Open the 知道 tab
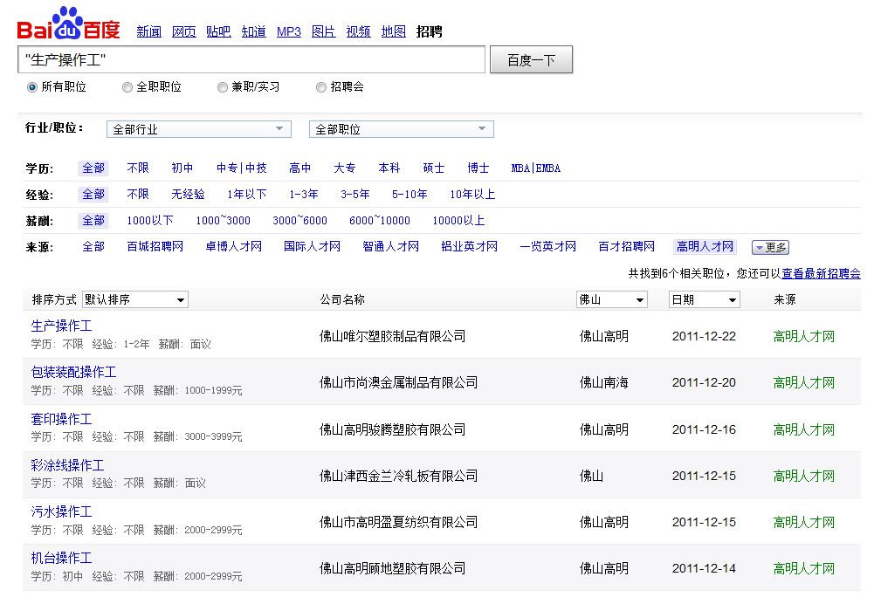Screen dimensions: 874x604 coord(253,31)
